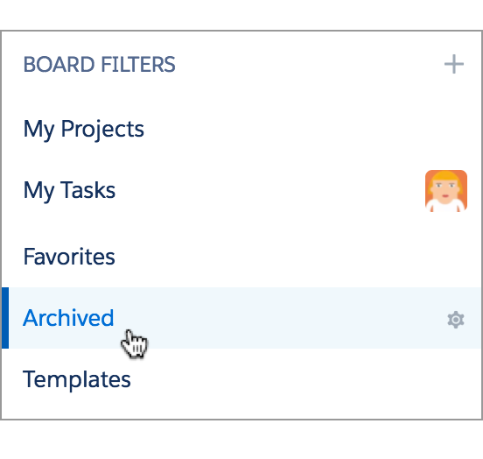Create a filter using the plus button
This screenshot has width=483, height=459.
pyautogui.click(x=454, y=64)
